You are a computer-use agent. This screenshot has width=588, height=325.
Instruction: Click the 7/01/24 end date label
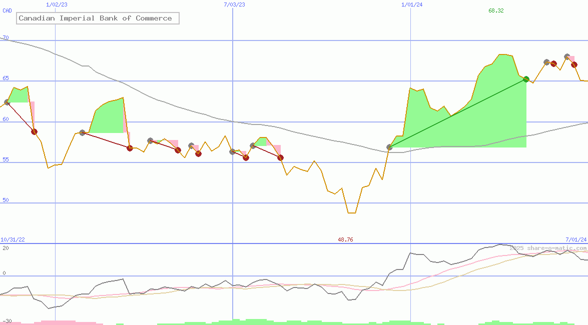coord(576,240)
